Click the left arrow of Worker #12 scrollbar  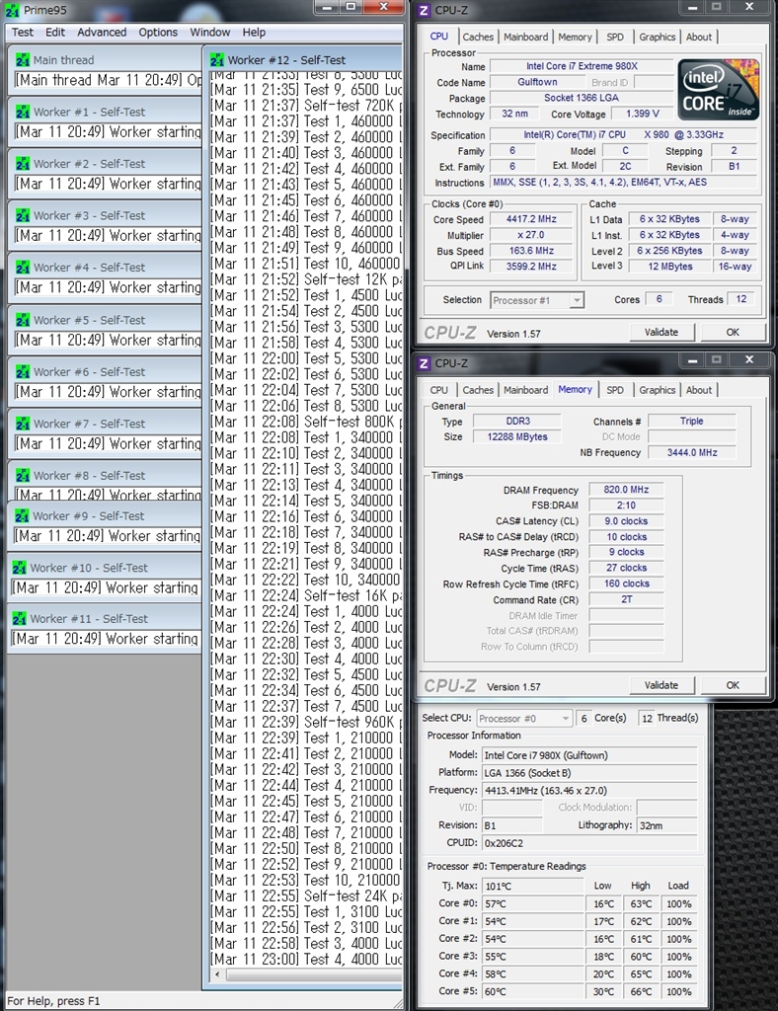(x=217, y=974)
